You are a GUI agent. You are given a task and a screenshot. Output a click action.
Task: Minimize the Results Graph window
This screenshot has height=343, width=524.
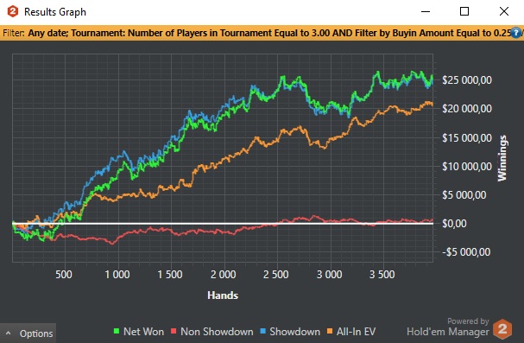(426, 11)
